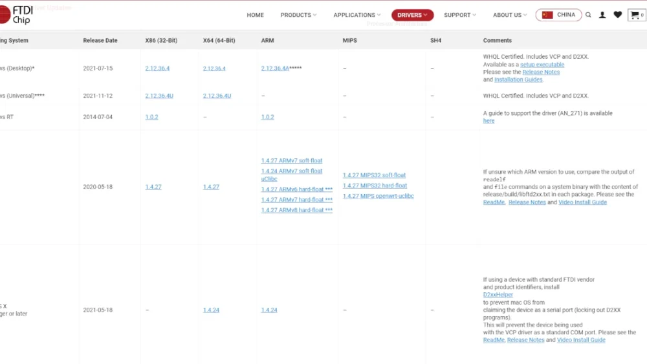The image size is (647, 364).
Task: Click the setup executable link
Action: coord(542,65)
